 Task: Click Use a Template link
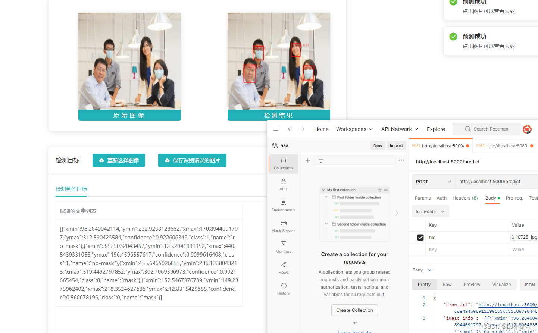coord(354,332)
